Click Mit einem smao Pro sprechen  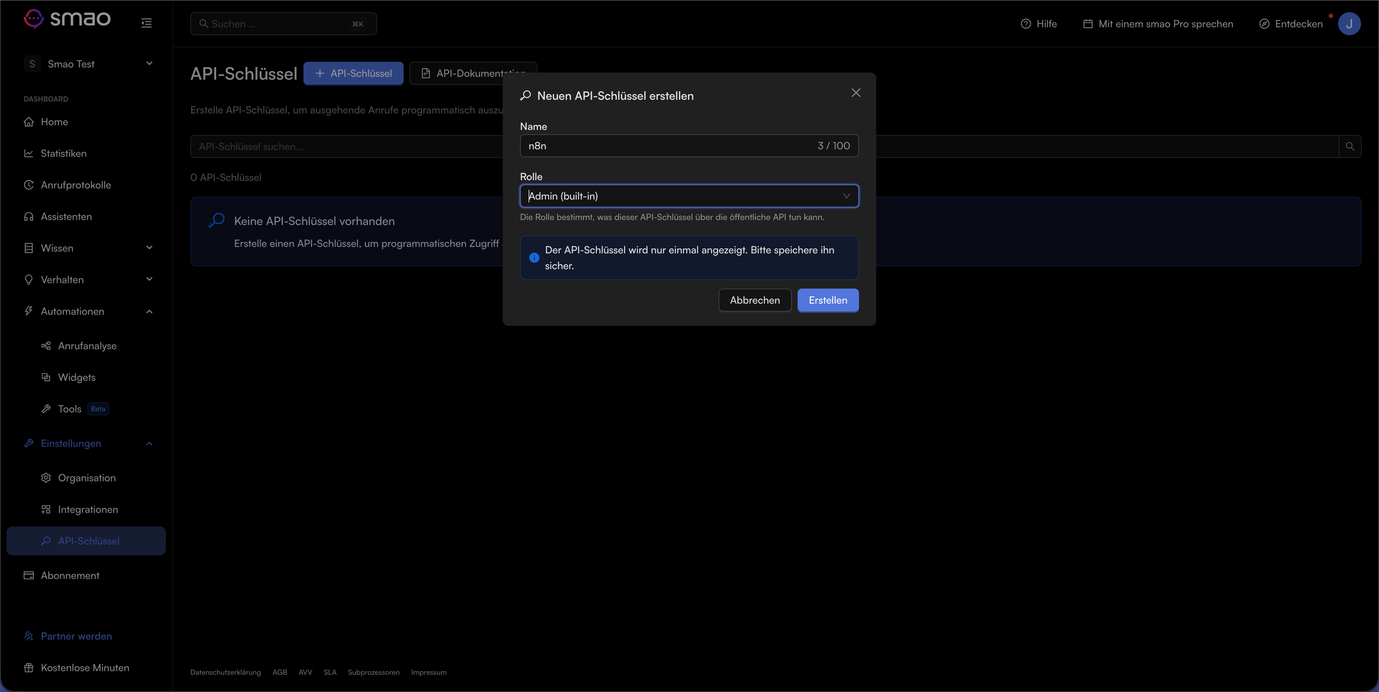click(1159, 24)
